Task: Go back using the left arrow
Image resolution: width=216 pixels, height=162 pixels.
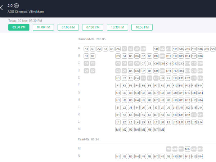Action: click(x=2, y=8)
